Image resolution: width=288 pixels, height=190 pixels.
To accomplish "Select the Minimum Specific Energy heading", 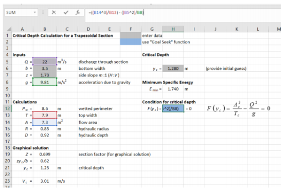I will click(168, 82).
